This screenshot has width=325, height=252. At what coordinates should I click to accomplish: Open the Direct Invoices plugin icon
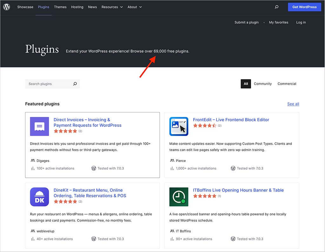click(x=39, y=126)
